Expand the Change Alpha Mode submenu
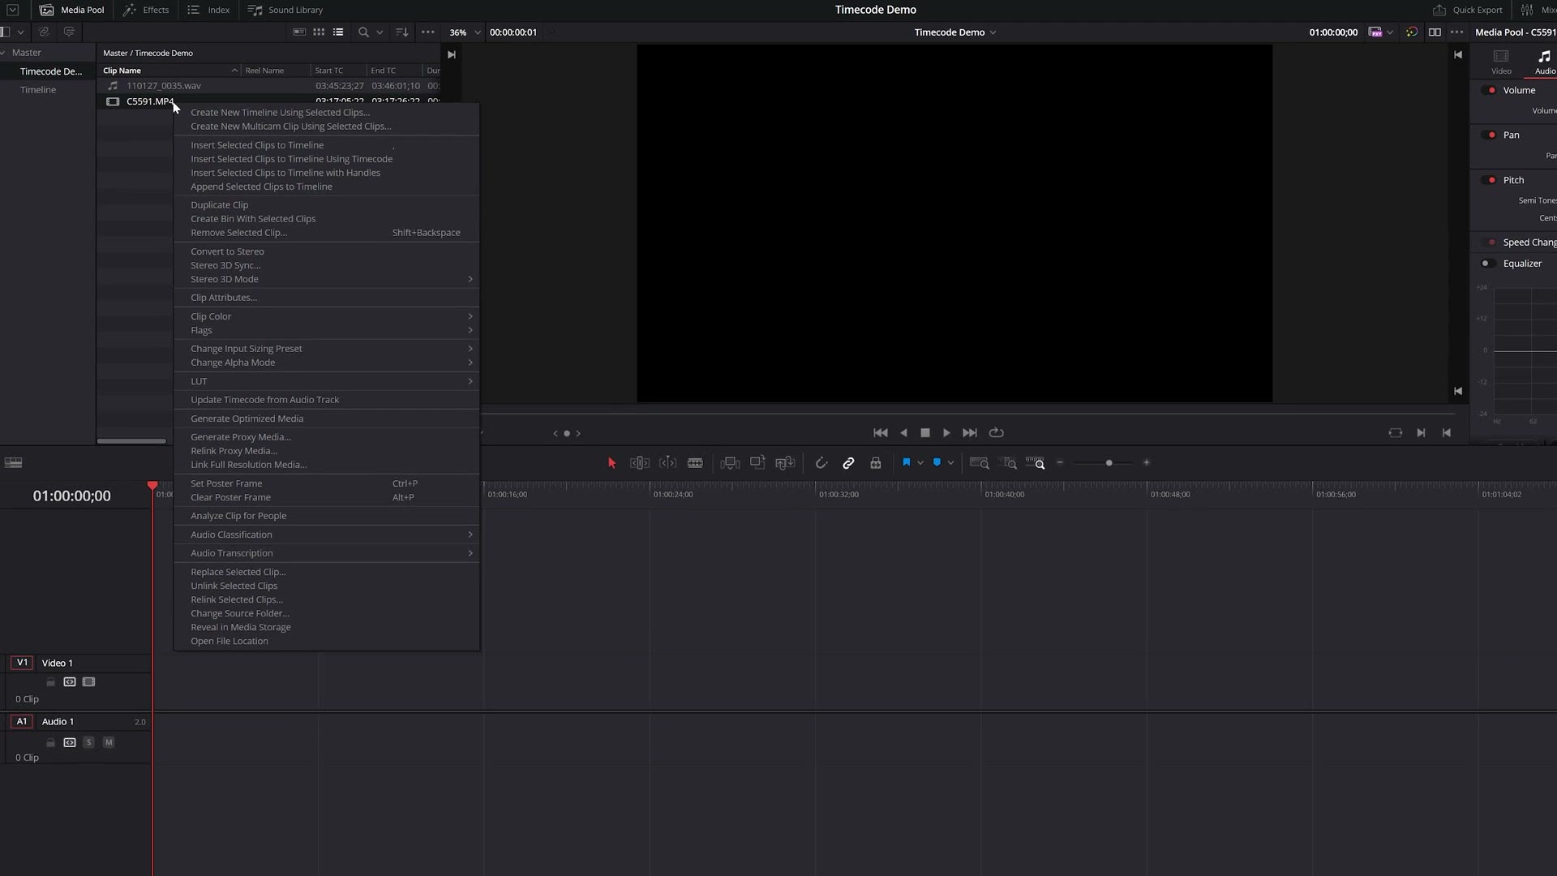Screen dimensions: 1557x876 pyautogui.click(x=326, y=363)
